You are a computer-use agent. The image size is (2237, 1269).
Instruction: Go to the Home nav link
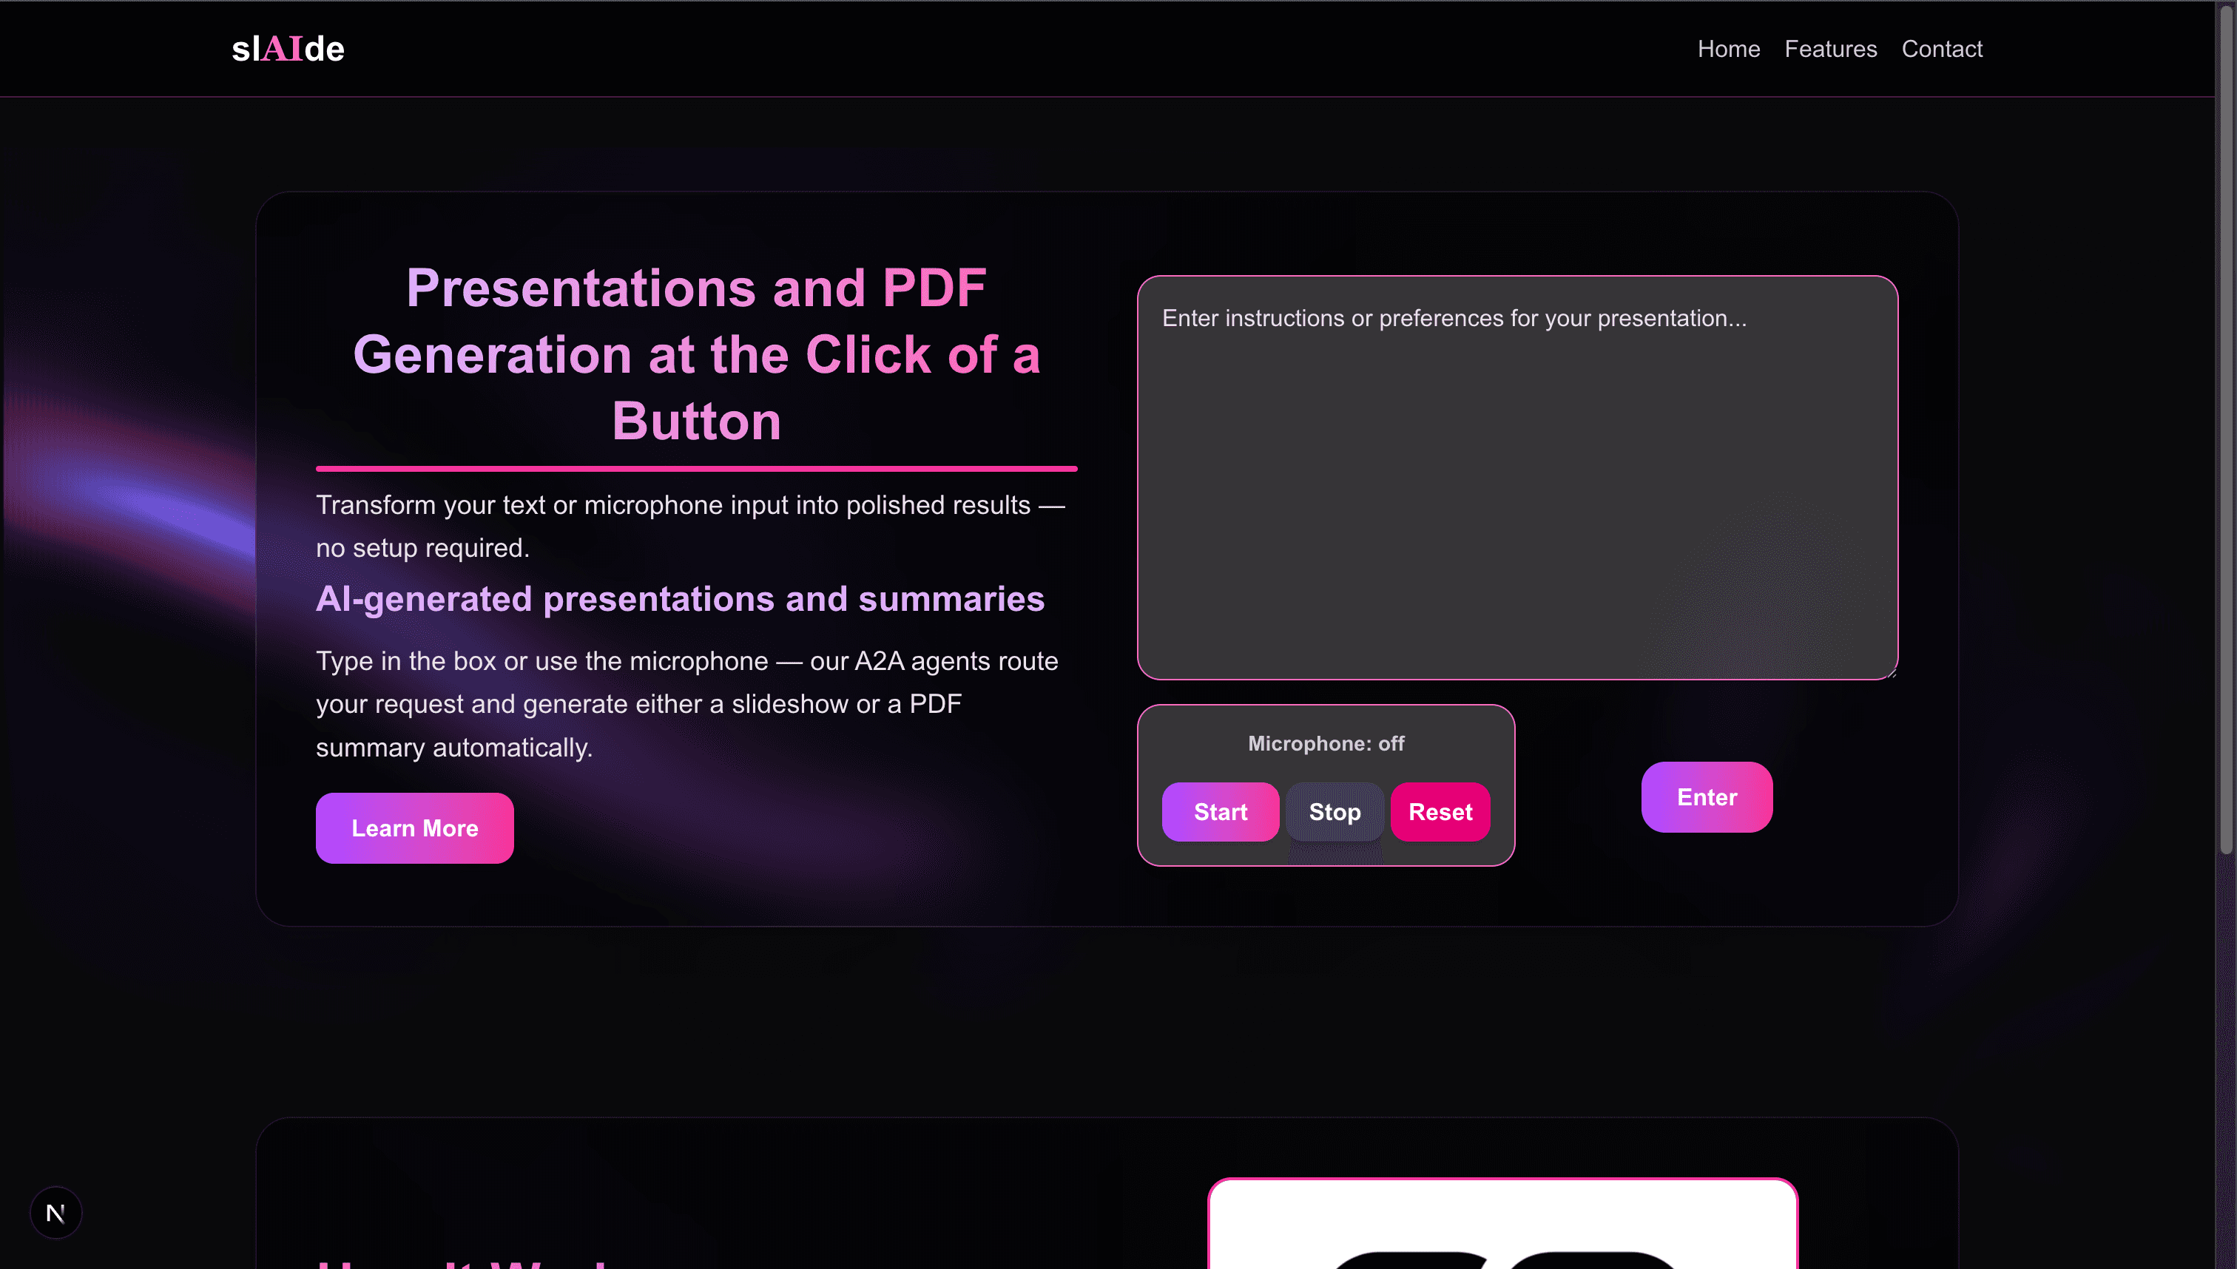coord(1729,49)
